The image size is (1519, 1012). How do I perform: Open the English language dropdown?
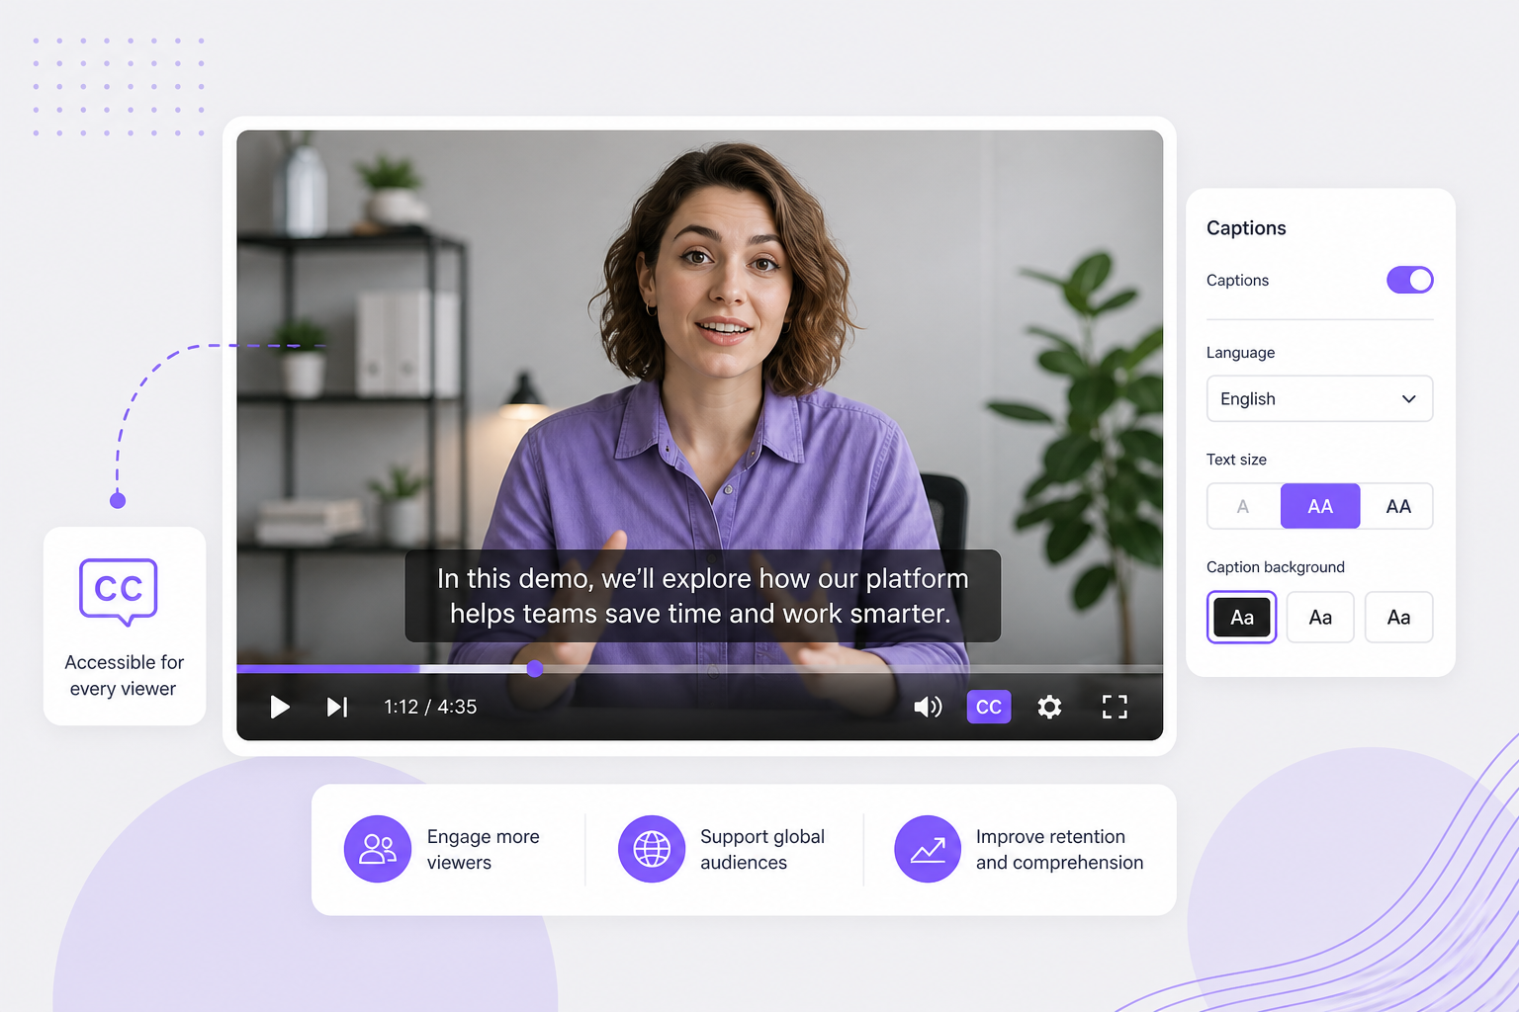point(1319,398)
